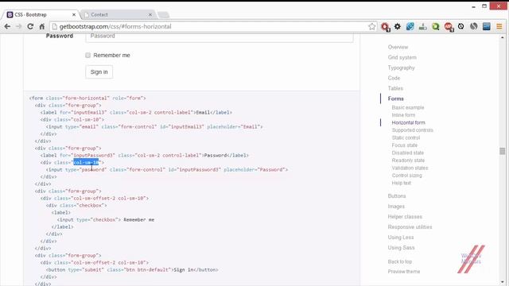Jump to Typography section
The width and height of the screenshot is (509, 286).
(x=401, y=68)
